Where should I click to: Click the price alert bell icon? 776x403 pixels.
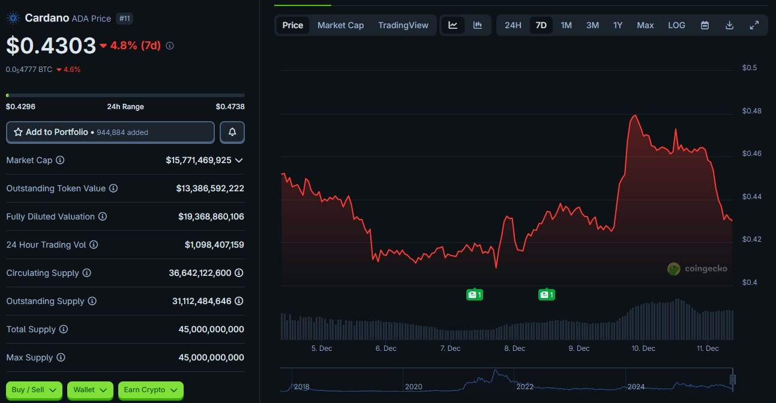point(232,132)
